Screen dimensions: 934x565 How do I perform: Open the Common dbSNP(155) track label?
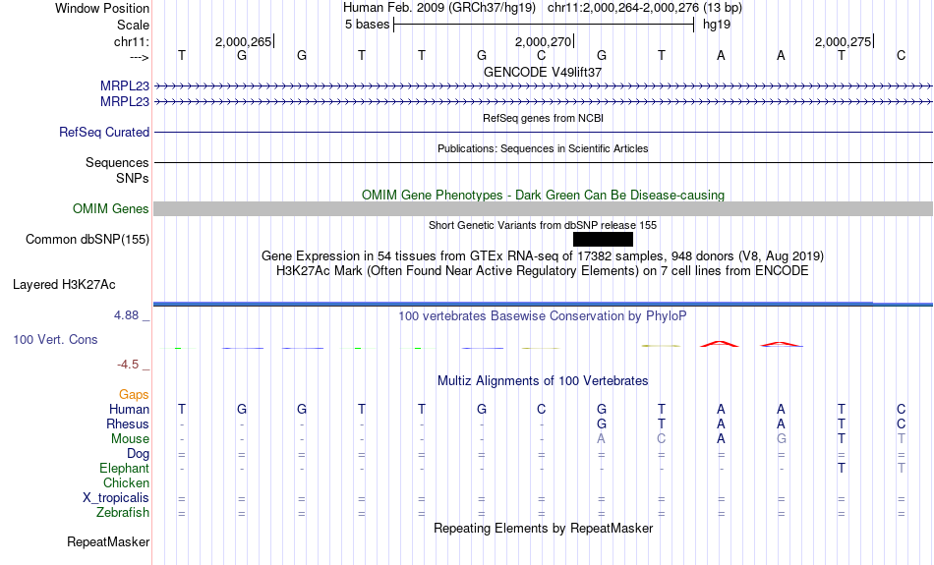point(87,240)
